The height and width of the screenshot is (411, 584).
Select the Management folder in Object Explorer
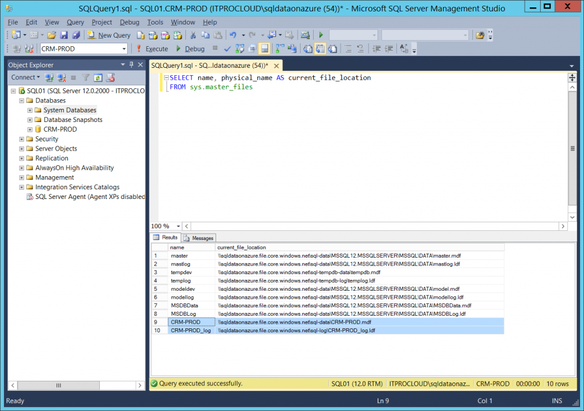tap(54, 178)
